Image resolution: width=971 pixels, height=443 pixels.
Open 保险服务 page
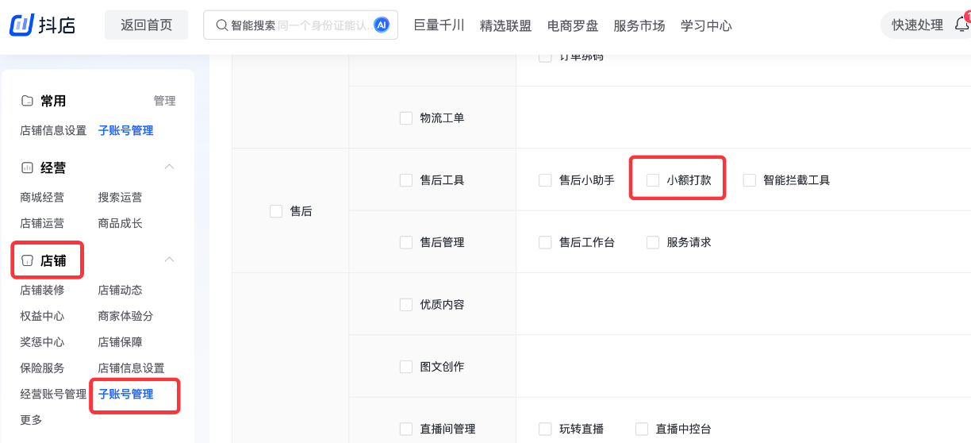tap(42, 368)
